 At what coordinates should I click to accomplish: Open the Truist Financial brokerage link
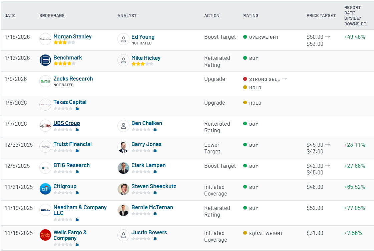pyautogui.click(x=72, y=144)
